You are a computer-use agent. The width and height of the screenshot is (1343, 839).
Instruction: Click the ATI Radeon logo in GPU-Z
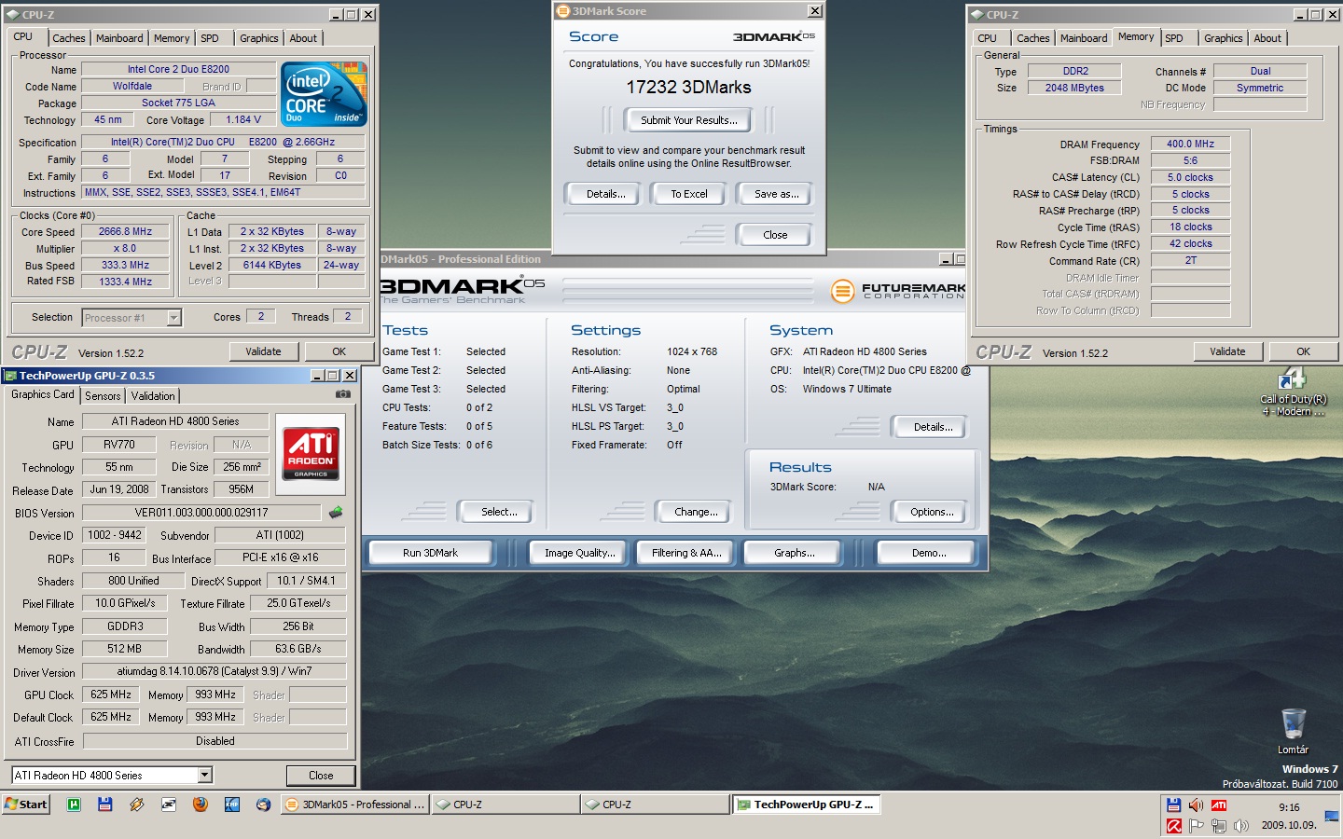(x=312, y=452)
